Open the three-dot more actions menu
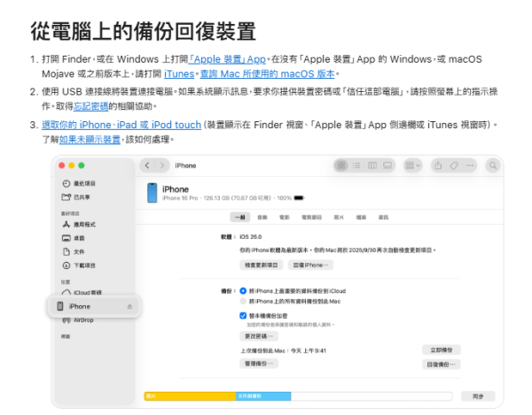Viewport: 532px width, 415px height. point(470,165)
